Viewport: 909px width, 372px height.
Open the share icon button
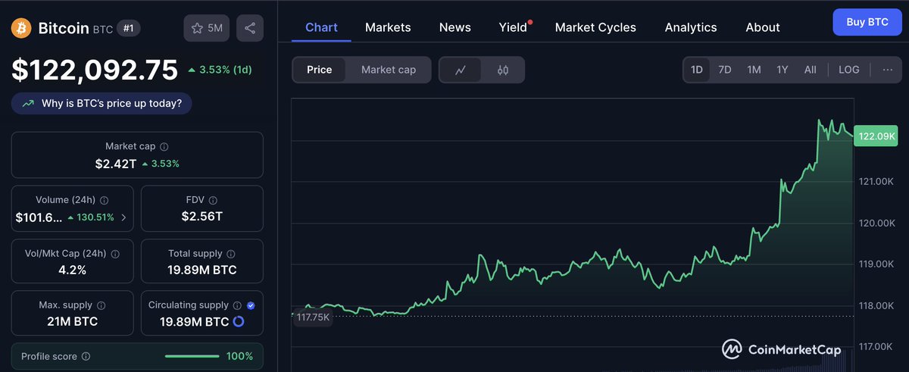coord(250,28)
